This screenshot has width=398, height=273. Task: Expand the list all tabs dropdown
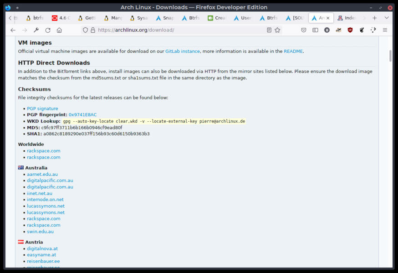[x=387, y=18]
